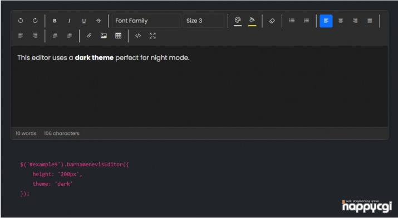The width and height of the screenshot is (398, 218).
Task: Open the text color palette picker
Action: click(x=238, y=21)
